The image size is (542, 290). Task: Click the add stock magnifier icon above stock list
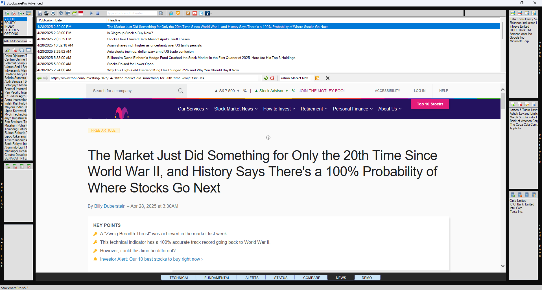pyautogui.click(x=7, y=50)
